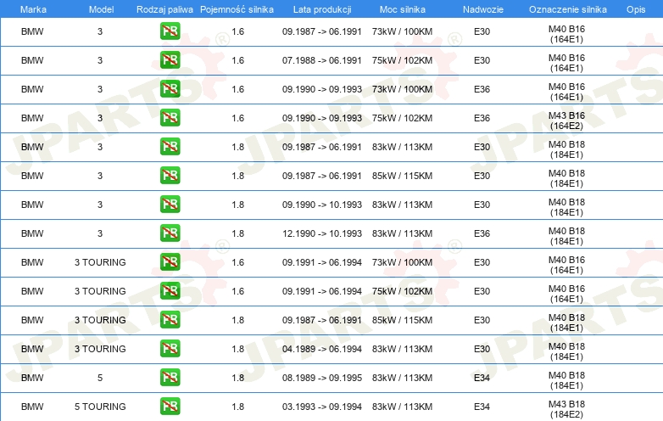Click Lata produkcji column header
Image resolution: width=663 pixels, height=421 pixels.
click(322, 9)
